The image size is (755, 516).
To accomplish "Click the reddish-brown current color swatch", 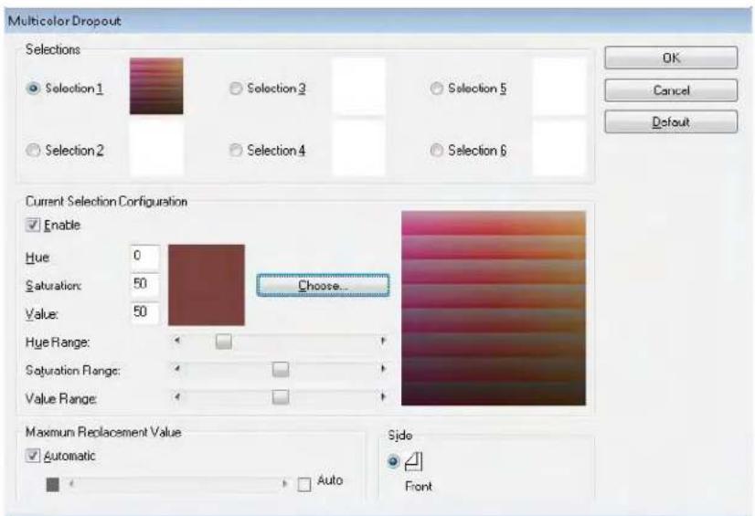I will (x=206, y=285).
